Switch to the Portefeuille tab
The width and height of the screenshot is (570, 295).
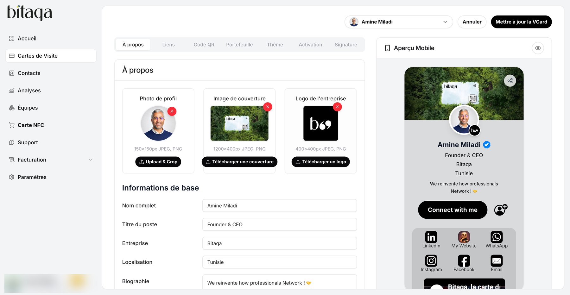[239, 45]
